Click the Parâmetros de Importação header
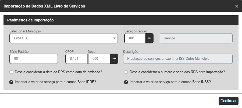This screenshot has height=108, width=242. (30, 20)
